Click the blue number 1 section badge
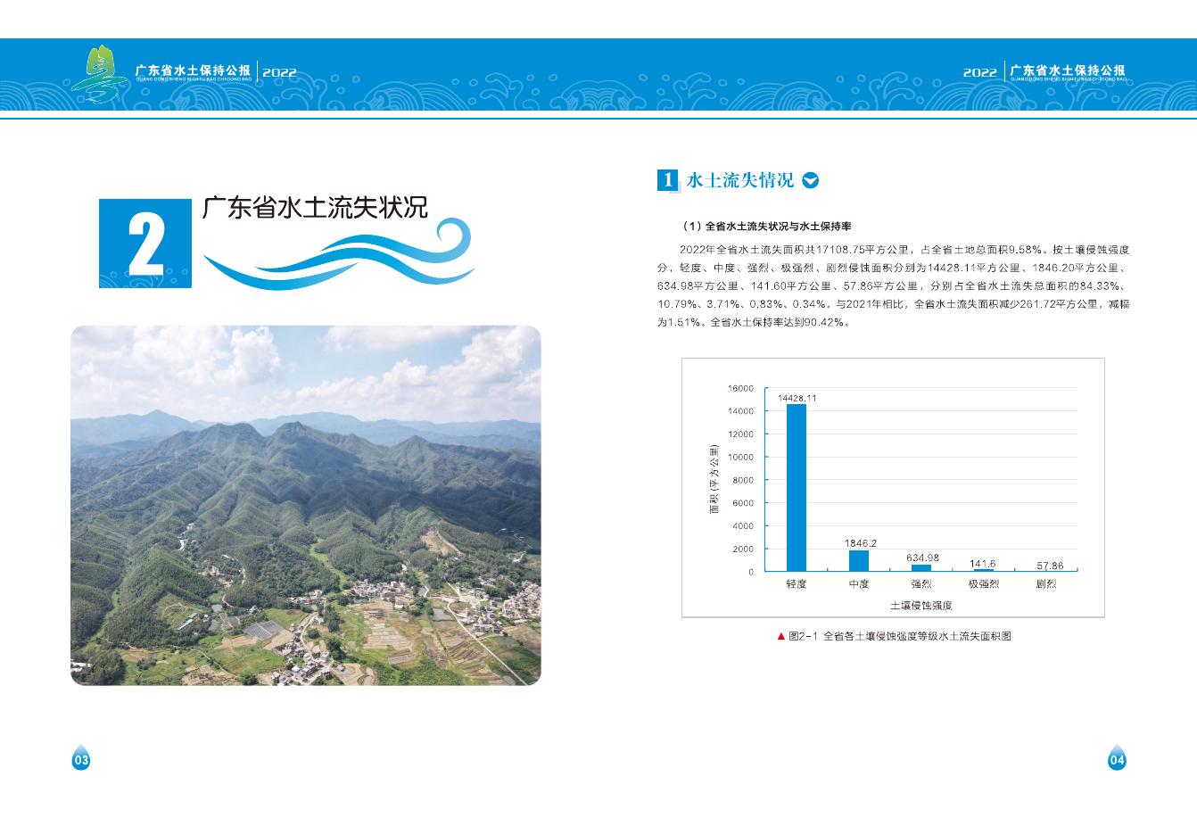1197x818 pixels. pyautogui.click(x=666, y=180)
